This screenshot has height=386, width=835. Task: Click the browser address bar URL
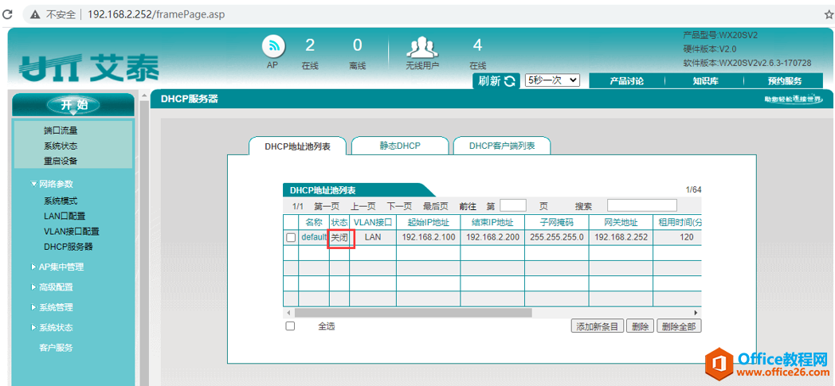pos(156,14)
